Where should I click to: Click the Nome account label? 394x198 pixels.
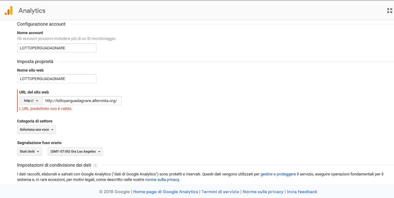30,33
